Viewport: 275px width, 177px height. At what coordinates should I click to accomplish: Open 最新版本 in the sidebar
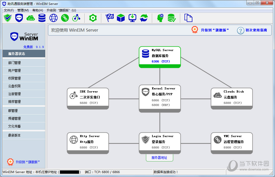[24, 135]
